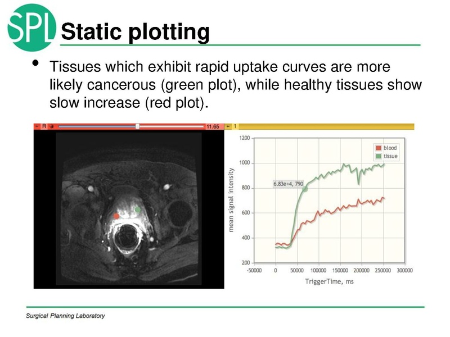Click the pin icon in the red slice bar

[x=37, y=126]
